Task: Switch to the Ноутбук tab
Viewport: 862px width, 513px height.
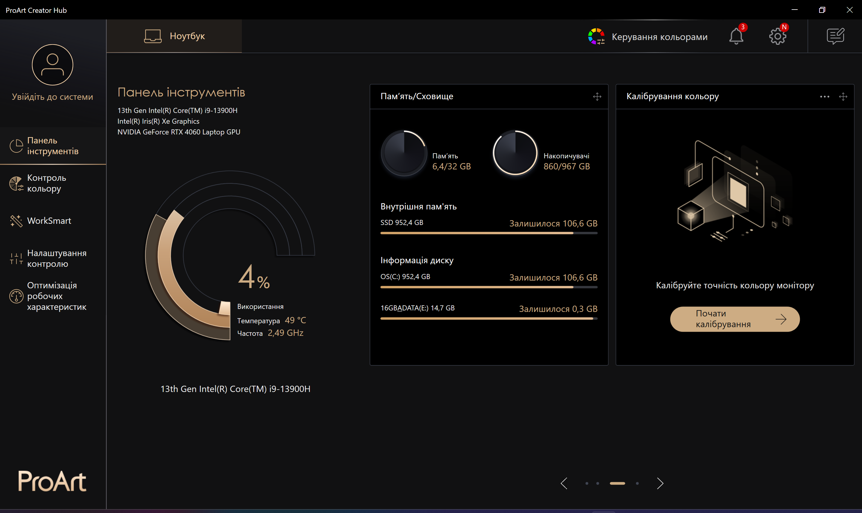Action: (174, 36)
